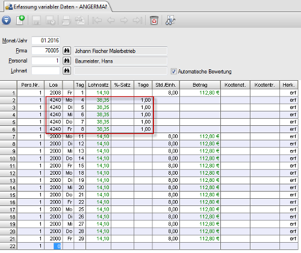Click the printer icon
301x253 pixels.
click(66, 20)
